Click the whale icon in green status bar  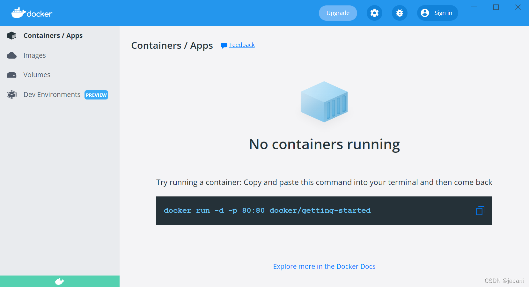pos(60,281)
